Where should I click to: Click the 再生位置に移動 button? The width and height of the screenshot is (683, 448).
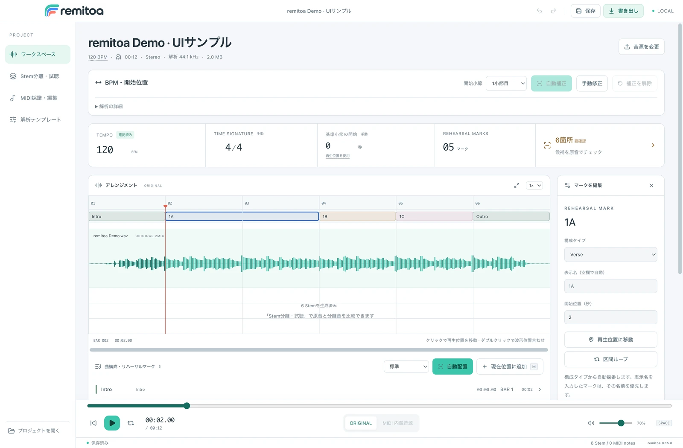610,340
